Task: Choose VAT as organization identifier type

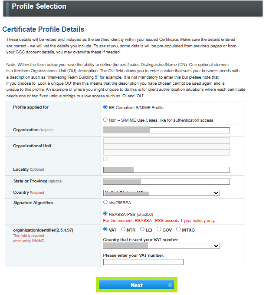Action: point(105,229)
